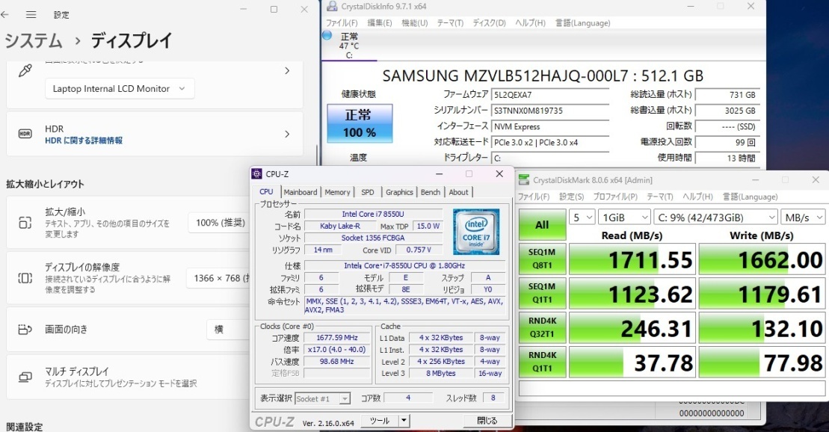The width and height of the screenshot is (829, 432).
Task: Open テーマ(T) menu in CrystalDiskInfo
Action: point(450,22)
